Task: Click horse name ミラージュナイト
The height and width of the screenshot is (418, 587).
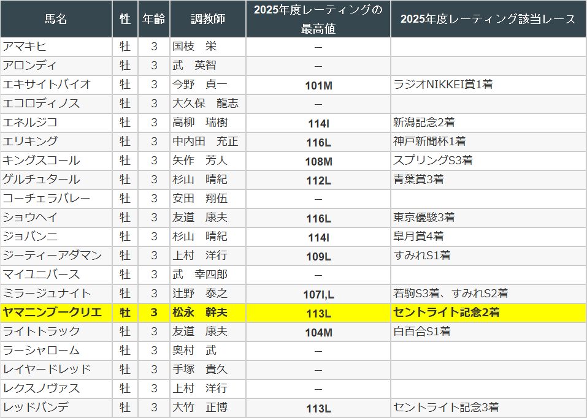Action: 47,294
